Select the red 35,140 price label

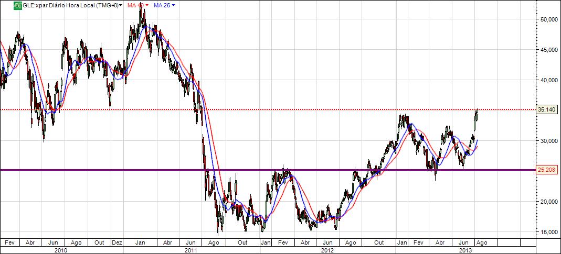[547, 109]
